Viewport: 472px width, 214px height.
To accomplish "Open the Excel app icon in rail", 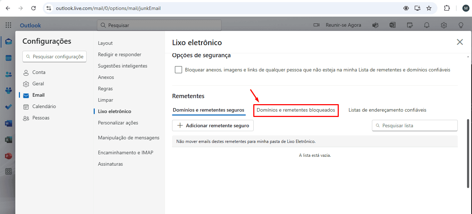I will click(x=8, y=140).
